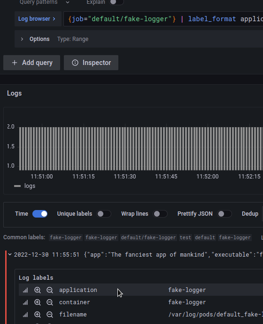The height and width of the screenshot is (324, 263).
Task: Enable the Prettify JSON switch
Action: point(224,214)
